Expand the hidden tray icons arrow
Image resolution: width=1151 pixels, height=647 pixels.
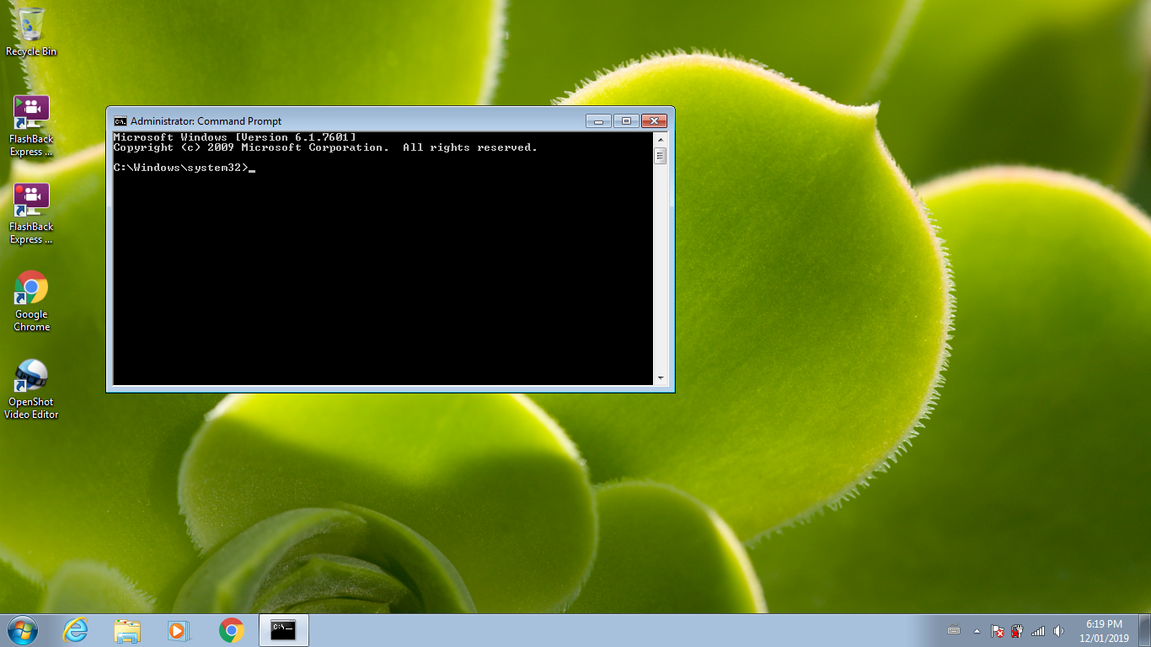click(977, 630)
